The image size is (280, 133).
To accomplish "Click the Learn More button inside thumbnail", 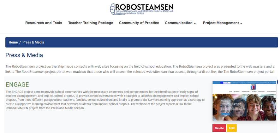I will click(x=225, y=114).
